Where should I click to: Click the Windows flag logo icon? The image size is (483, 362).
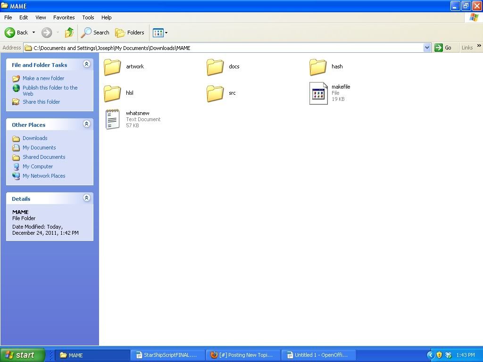(474, 17)
